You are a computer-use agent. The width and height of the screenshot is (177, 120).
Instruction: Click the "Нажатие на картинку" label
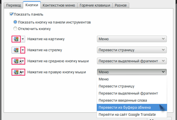click(46, 39)
